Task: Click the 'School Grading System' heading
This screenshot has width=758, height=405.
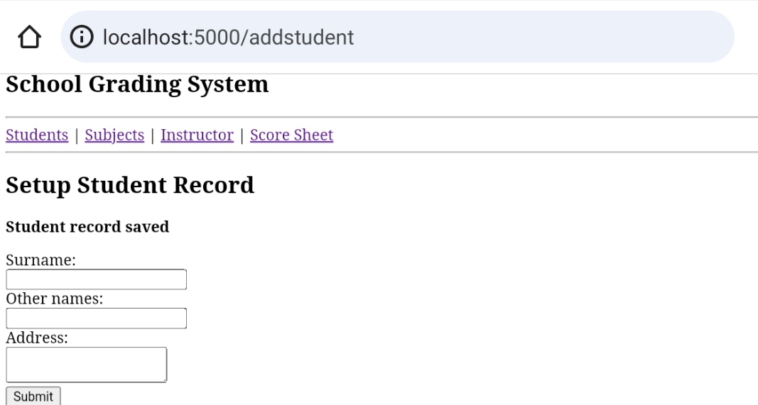Action: click(x=137, y=84)
